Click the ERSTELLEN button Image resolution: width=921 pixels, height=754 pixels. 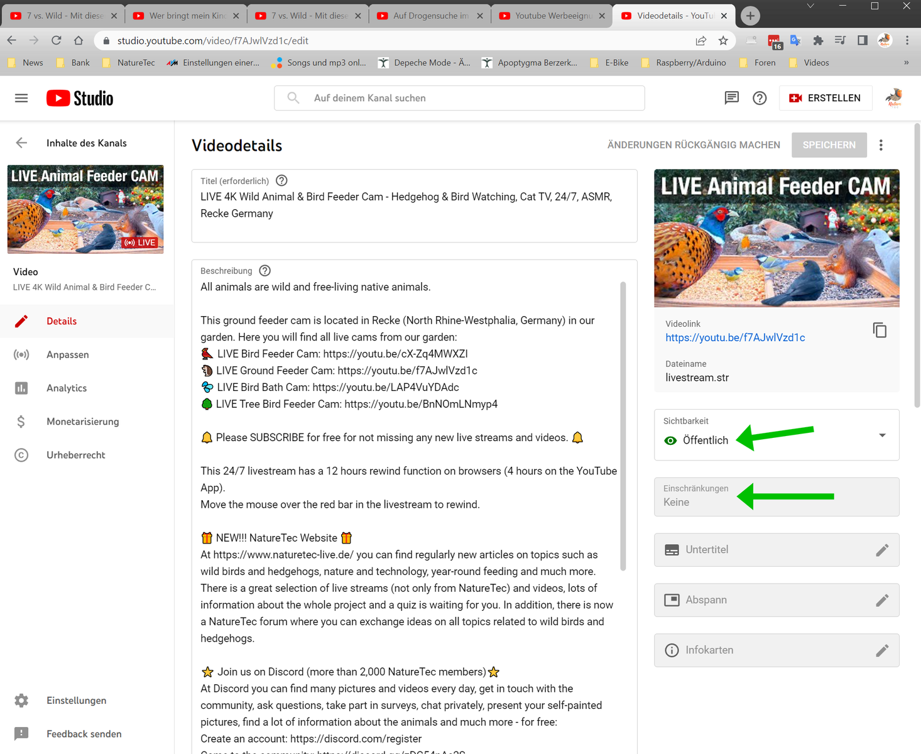(x=825, y=98)
